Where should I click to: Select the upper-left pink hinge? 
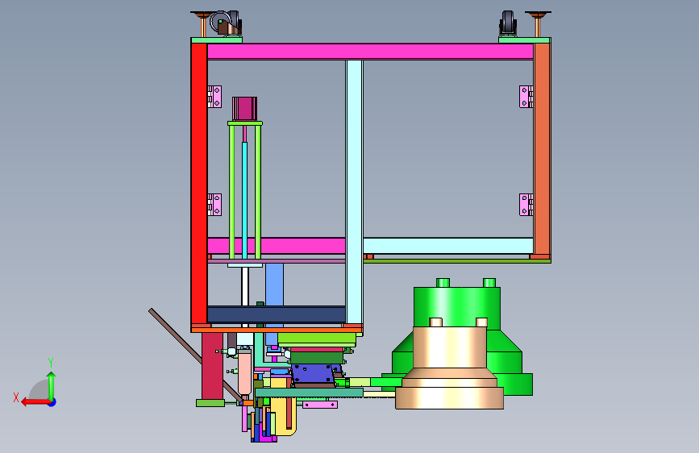[x=214, y=97]
